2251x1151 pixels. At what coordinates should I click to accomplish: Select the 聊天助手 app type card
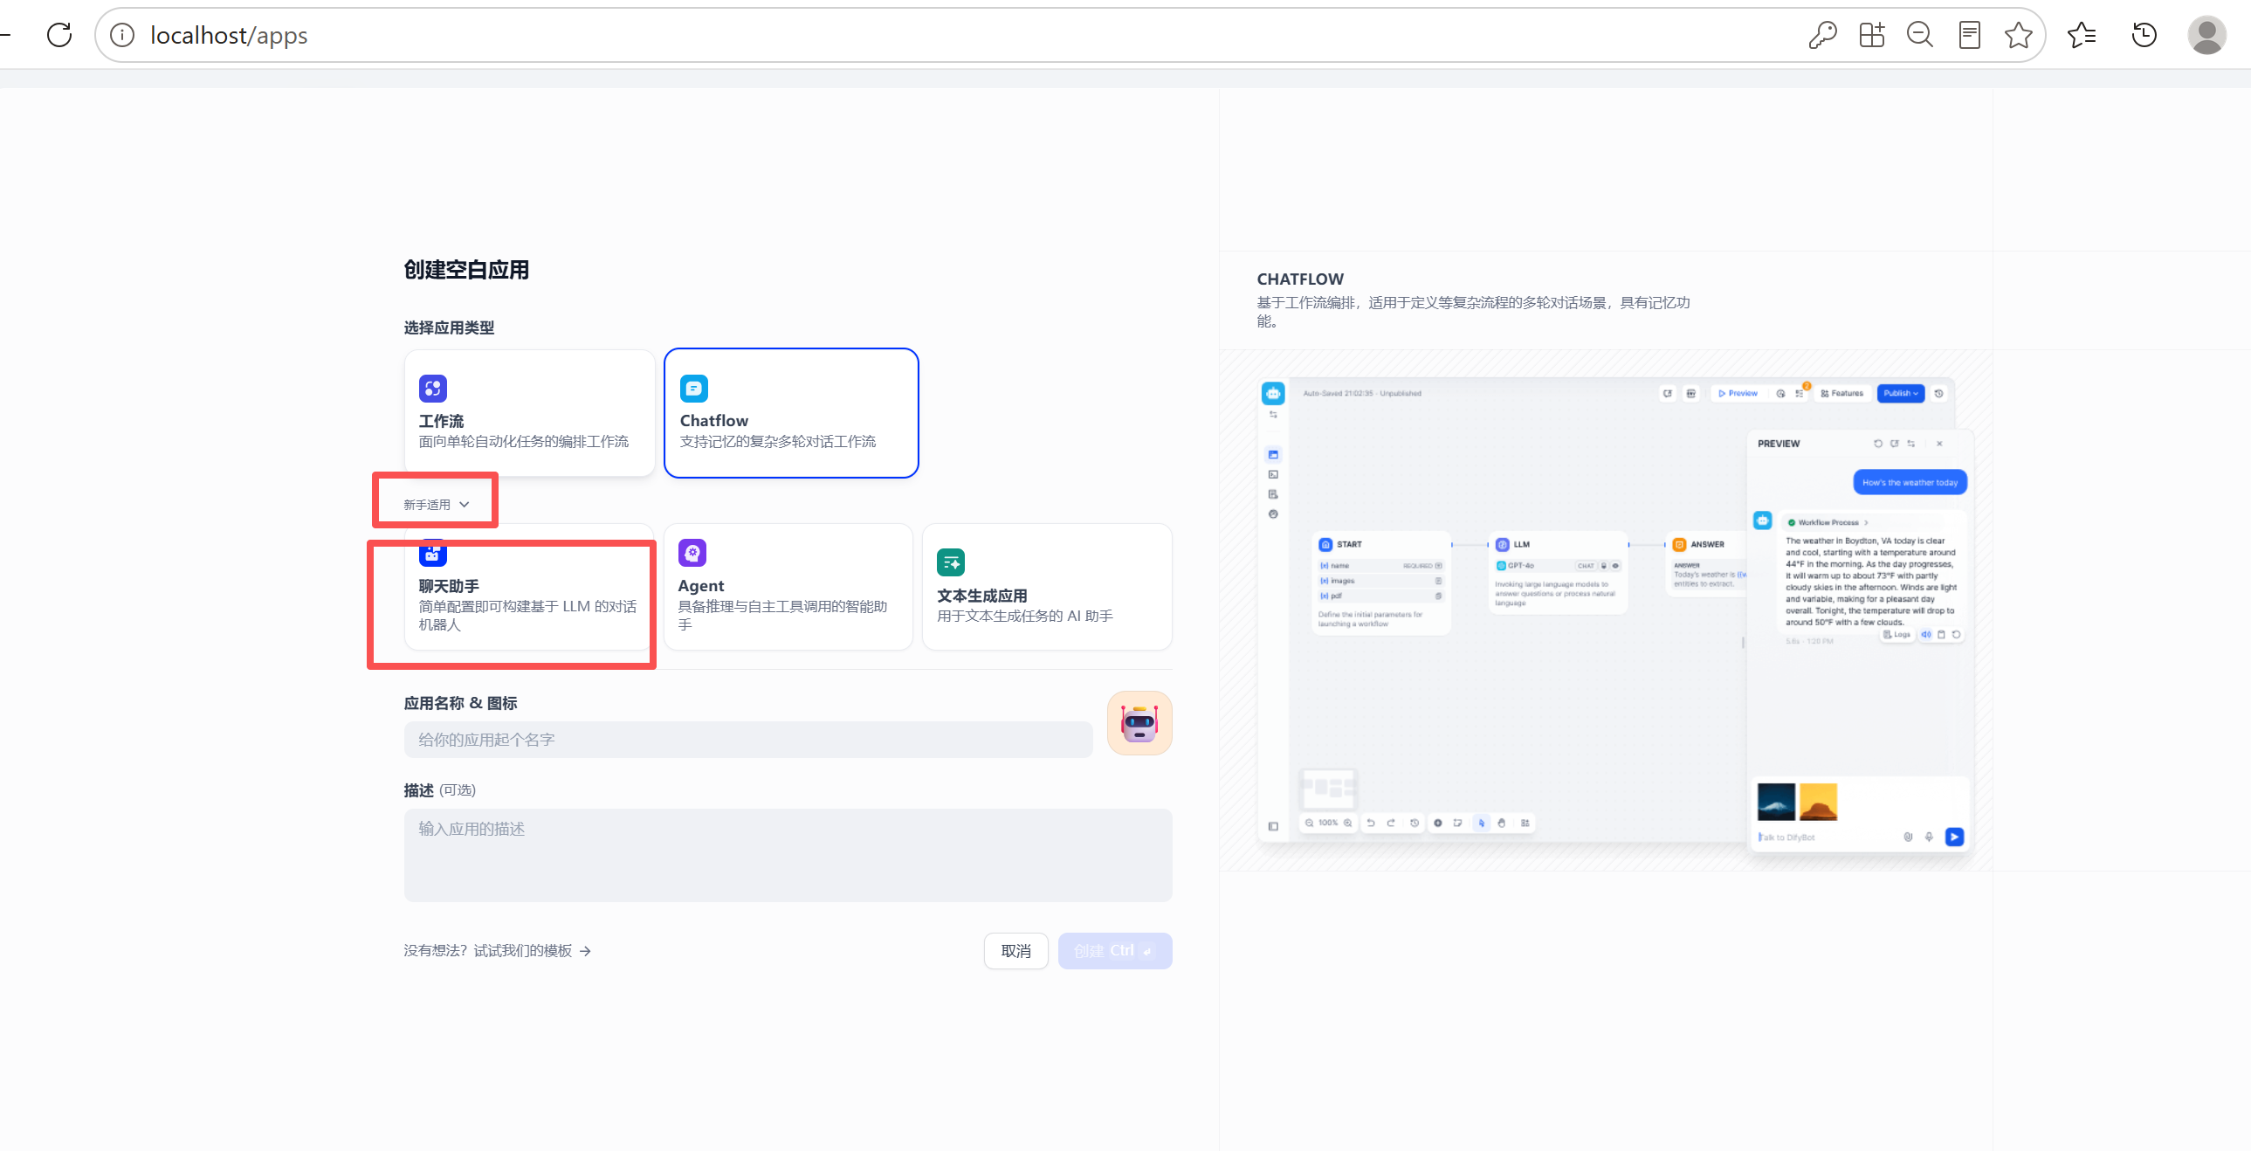(529, 588)
